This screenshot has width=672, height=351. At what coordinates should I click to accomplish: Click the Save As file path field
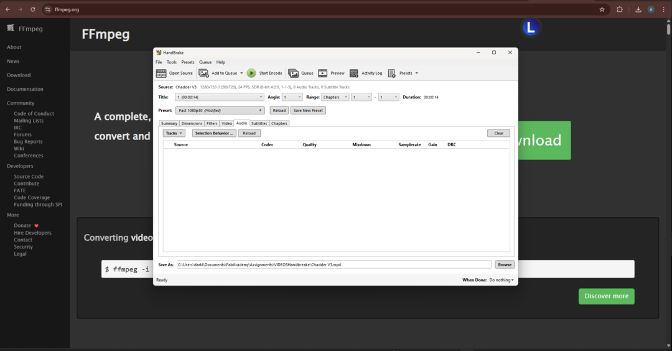(334, 264)
